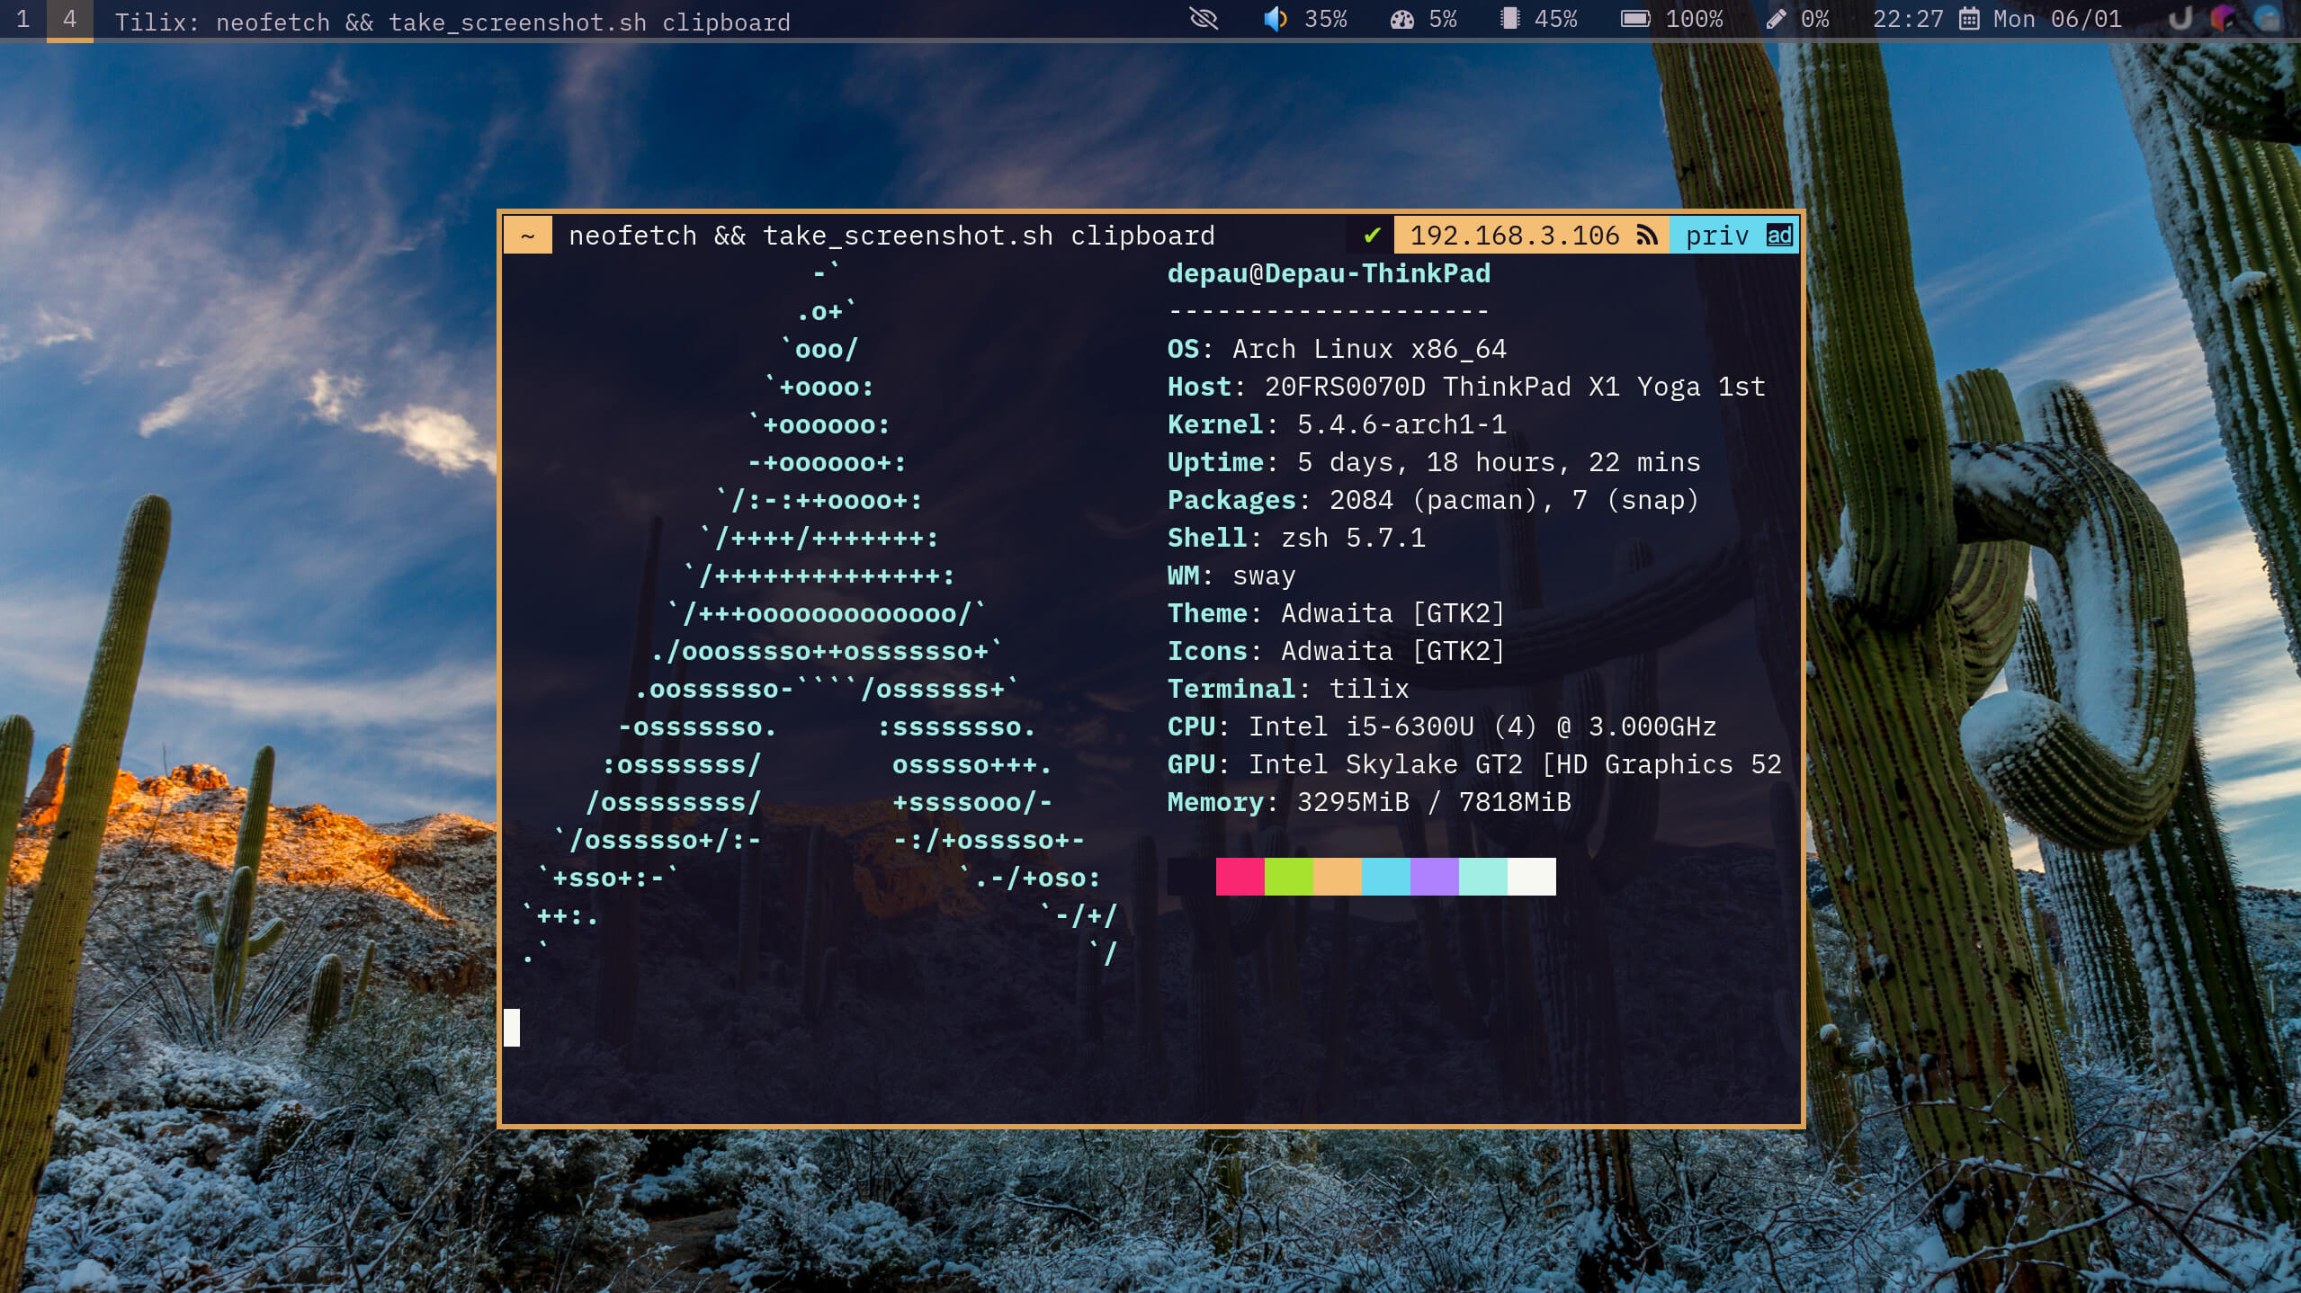Screen dimensions: 2301x1293
Task: Click the CPU gauge icon
Action: click(x=1401, y=20)
